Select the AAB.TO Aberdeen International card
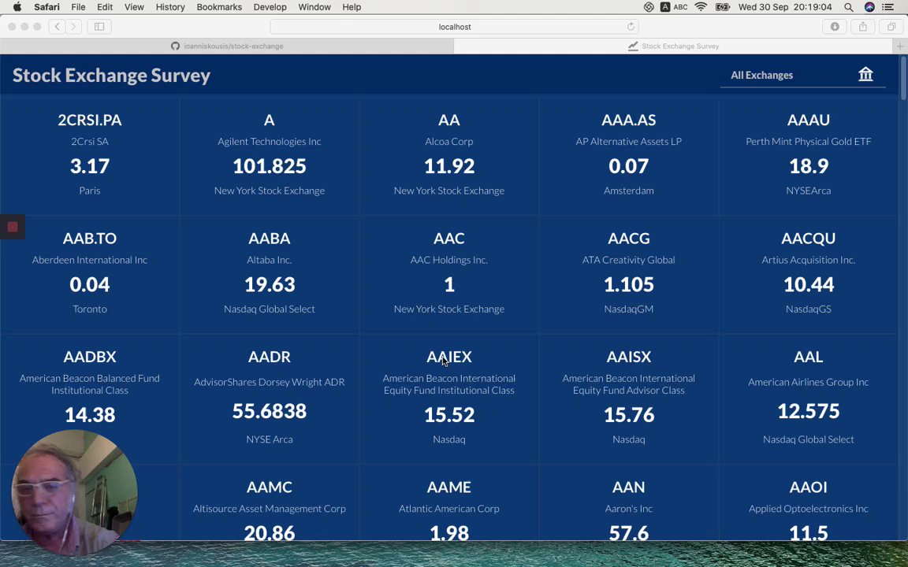Viewport: 908px width, 567px height. [90, 275]
